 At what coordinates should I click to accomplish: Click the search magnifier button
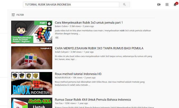pyautogui.click(x=124, y=4)
